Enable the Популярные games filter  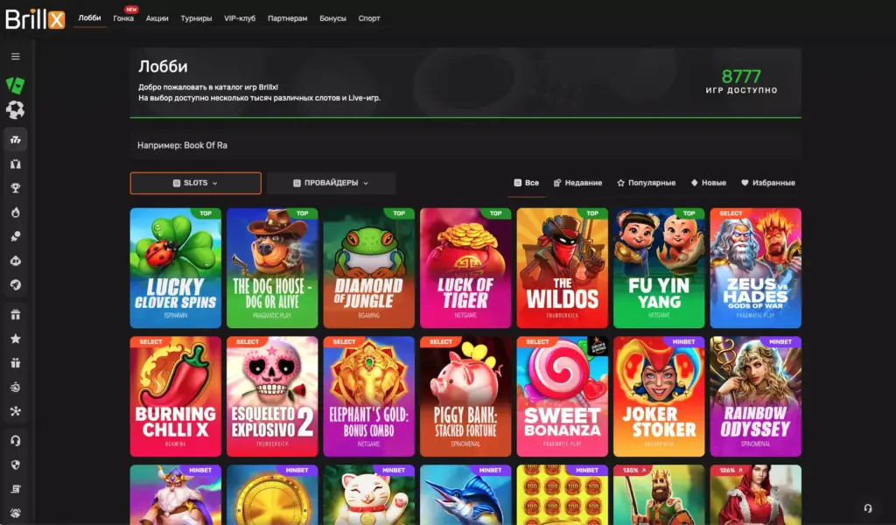click(x=647, y=183)
